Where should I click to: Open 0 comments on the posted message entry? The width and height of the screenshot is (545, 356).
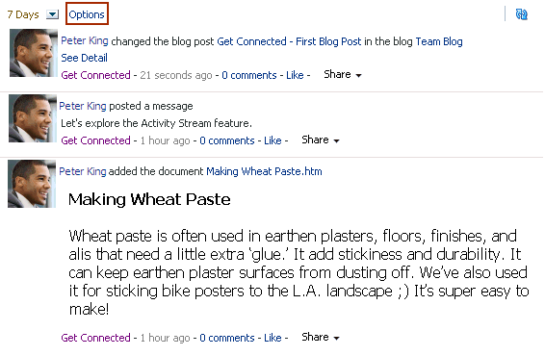click(227, 140)
